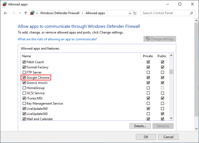Select the iTunes.MSI list entry
Viewport: 199px width, 143px height.
[x=34, y=98]
